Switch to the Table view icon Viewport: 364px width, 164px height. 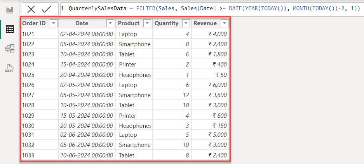10,29
